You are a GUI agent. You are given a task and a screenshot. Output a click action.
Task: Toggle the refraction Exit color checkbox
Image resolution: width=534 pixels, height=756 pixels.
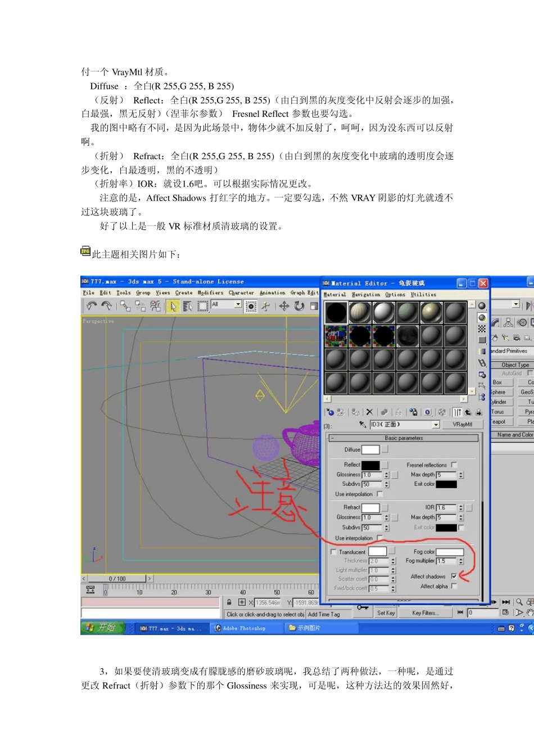pos(461,528)
